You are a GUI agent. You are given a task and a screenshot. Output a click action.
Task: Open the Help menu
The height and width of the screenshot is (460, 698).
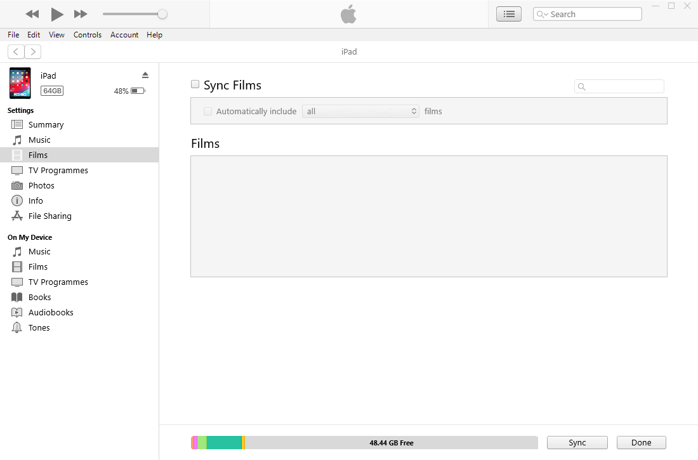[154, 35]
